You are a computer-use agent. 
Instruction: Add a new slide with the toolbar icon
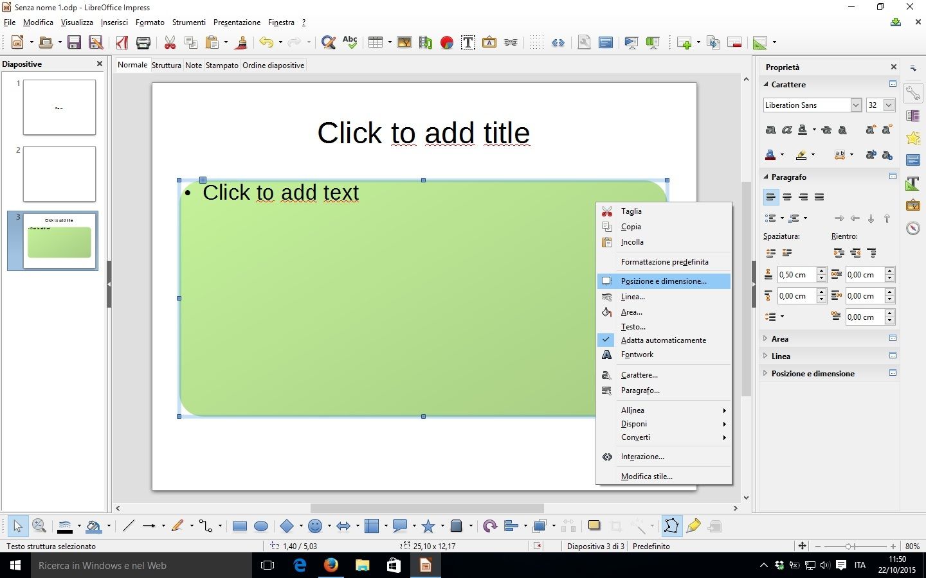point(684,42)
